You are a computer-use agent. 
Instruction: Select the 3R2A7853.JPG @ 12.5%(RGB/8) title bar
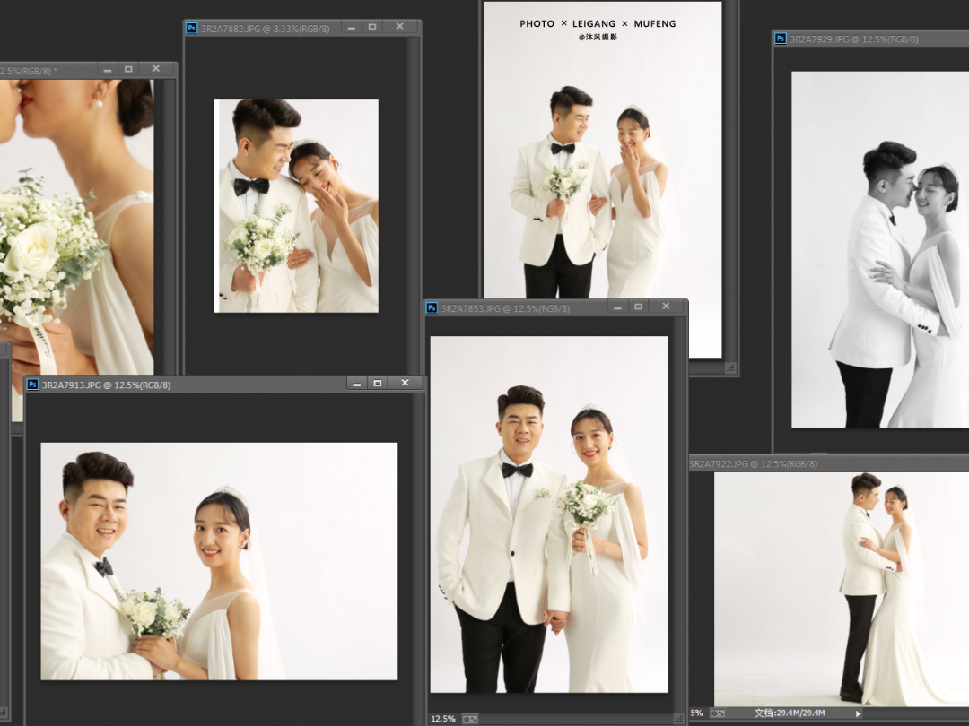[556, 307]
